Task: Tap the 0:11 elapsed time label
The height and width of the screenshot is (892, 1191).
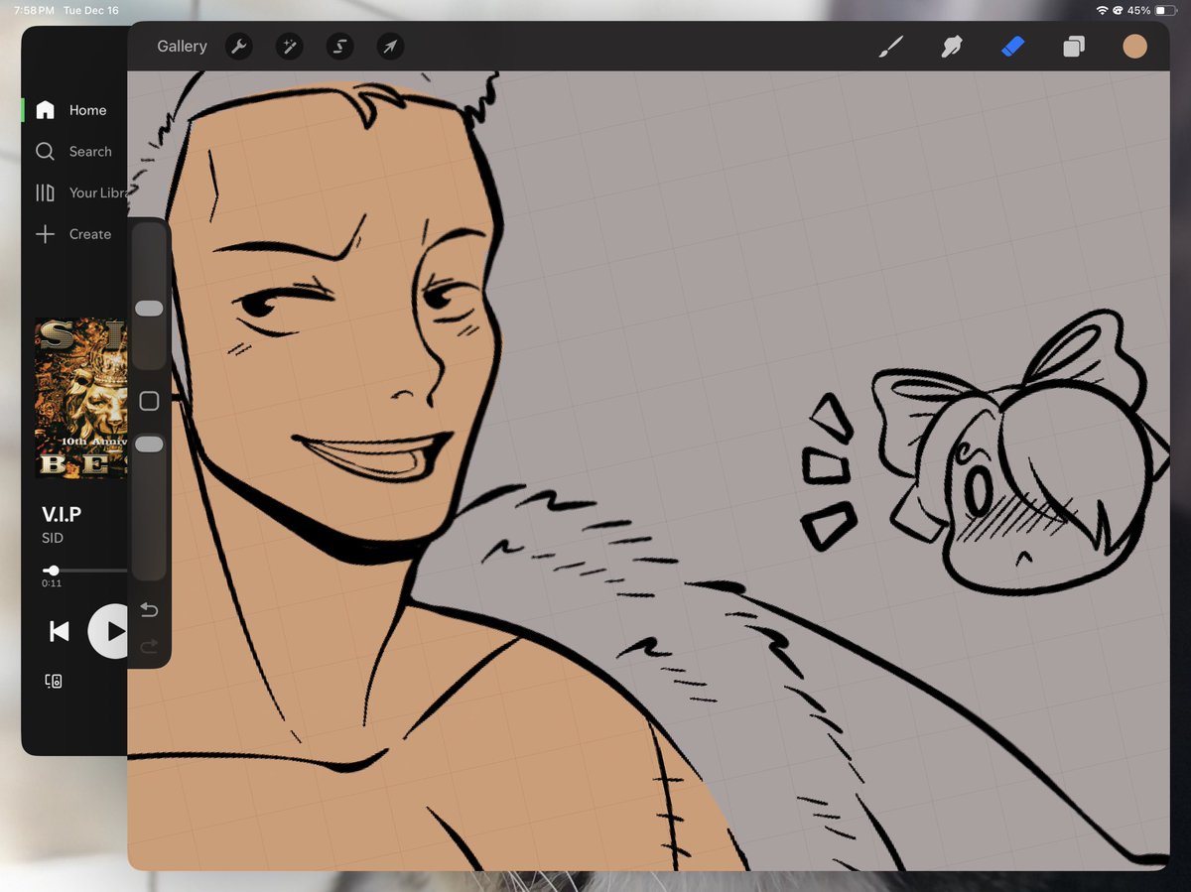Action: (x=52, y=583)
